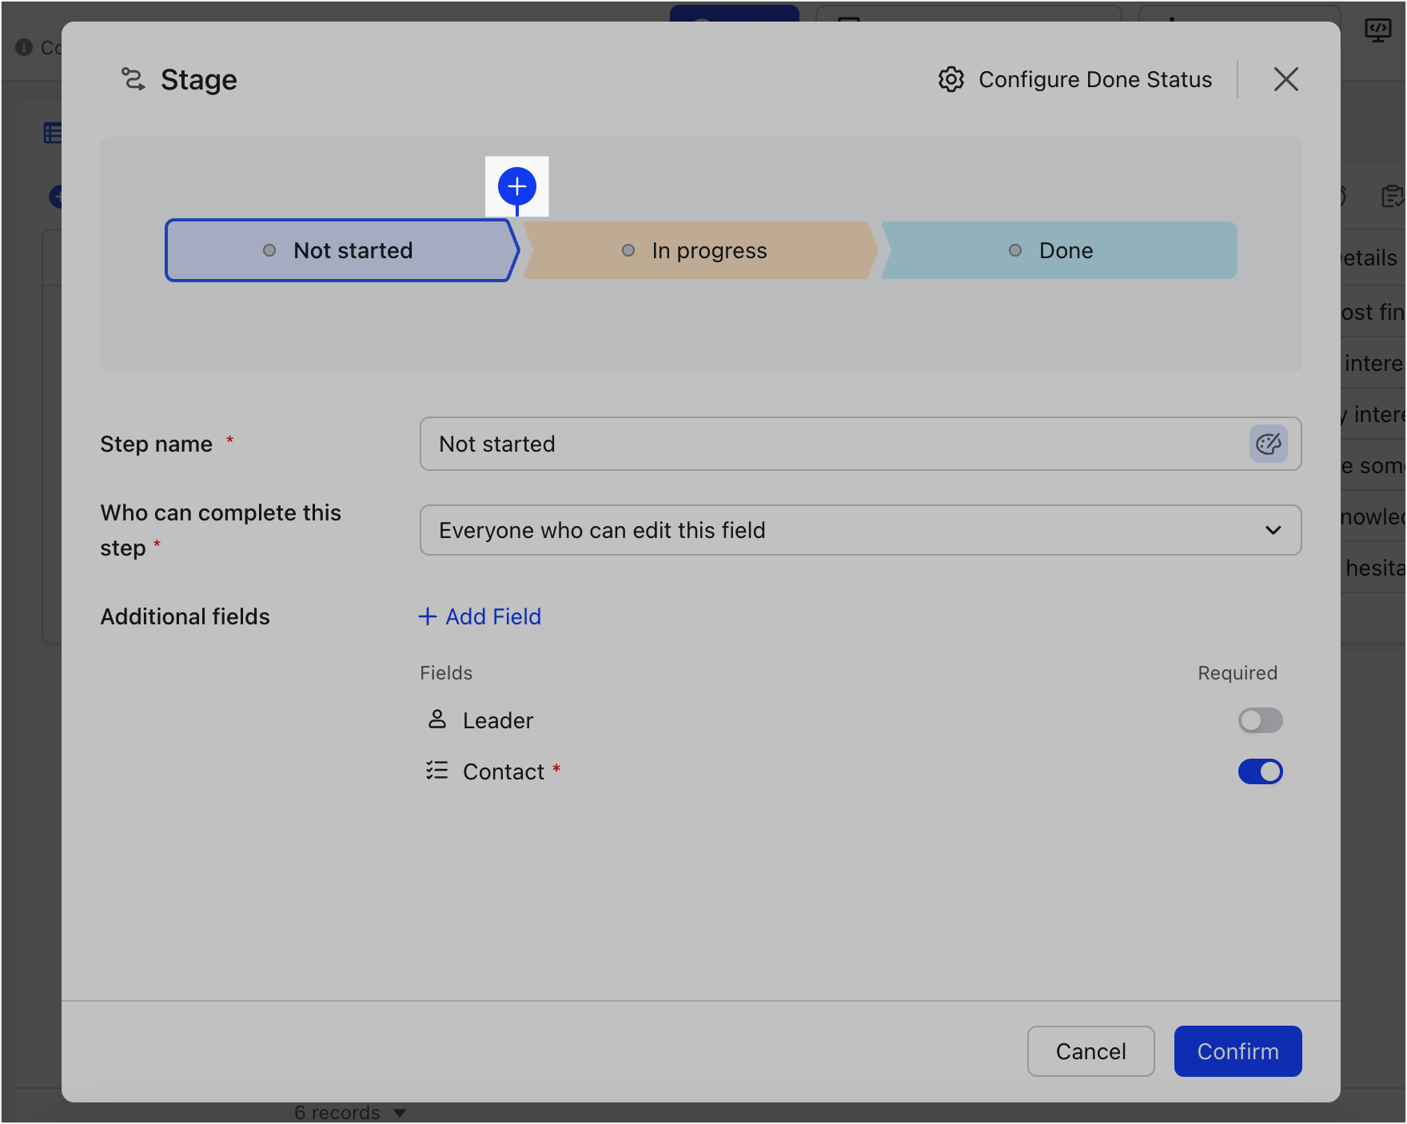
Task: Select the Not started stage step
Action: coord(340,250)
